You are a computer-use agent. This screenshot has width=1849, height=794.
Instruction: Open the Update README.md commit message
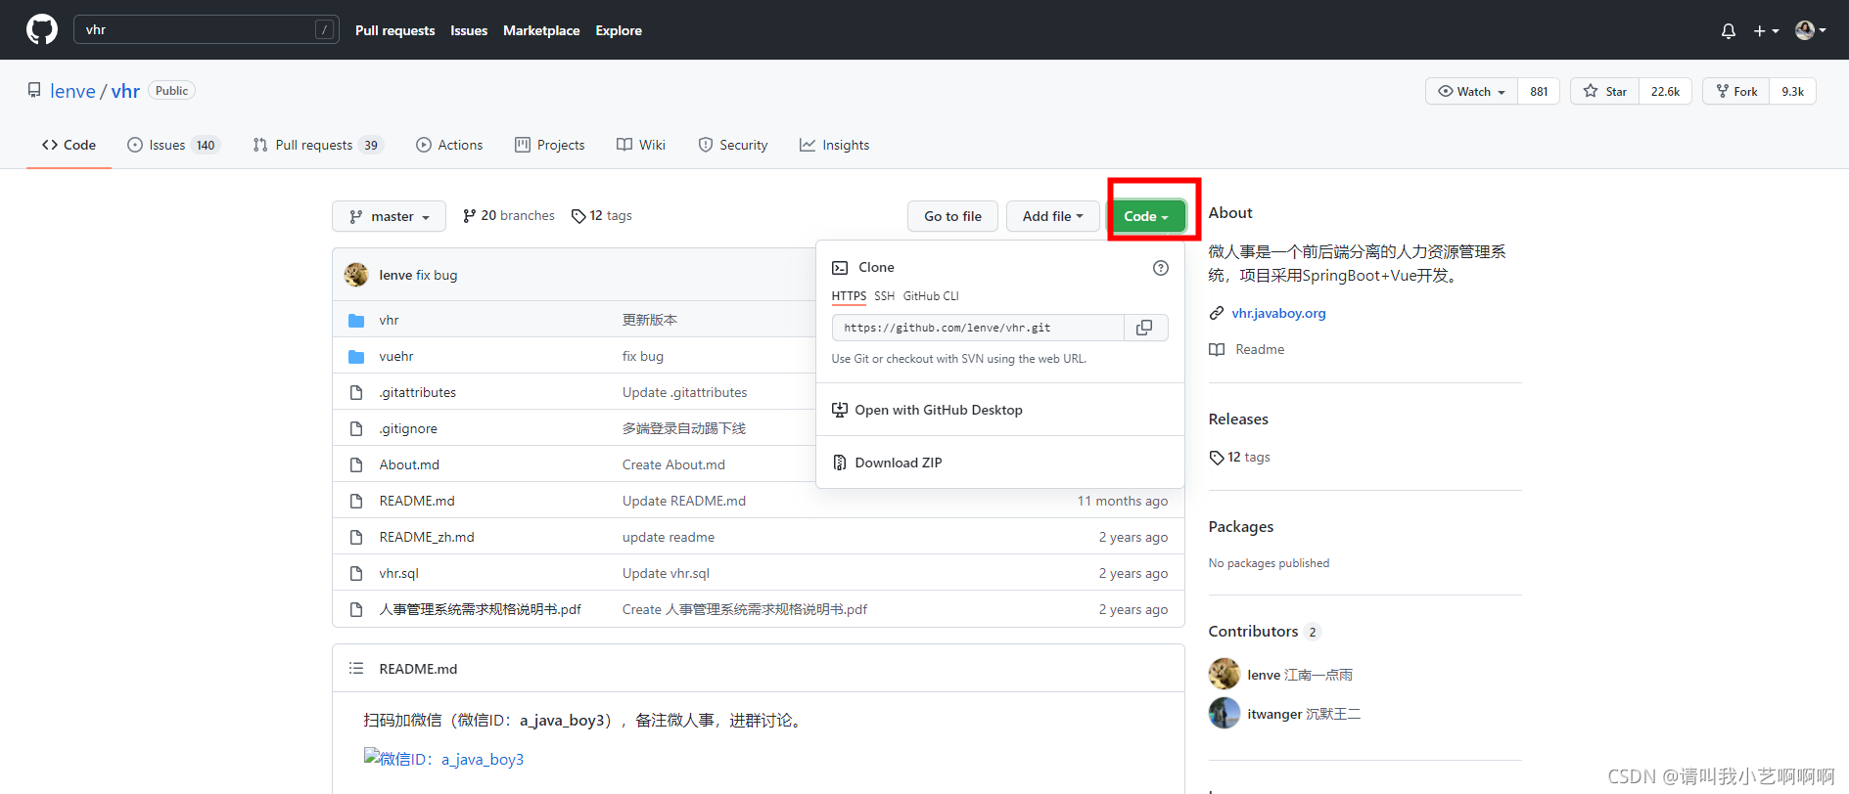pos(684,501)
